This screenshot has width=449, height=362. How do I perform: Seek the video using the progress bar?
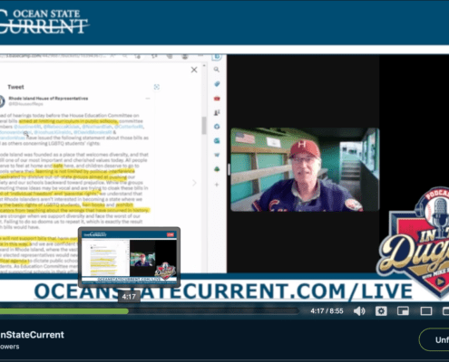150,311
